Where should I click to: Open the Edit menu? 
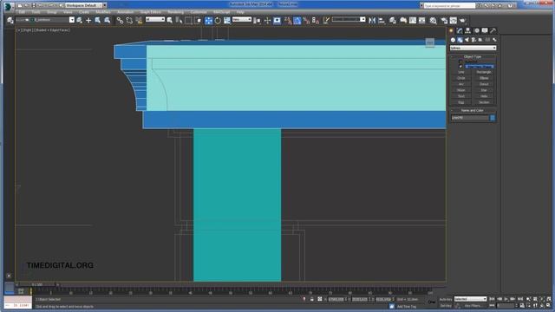22,12
